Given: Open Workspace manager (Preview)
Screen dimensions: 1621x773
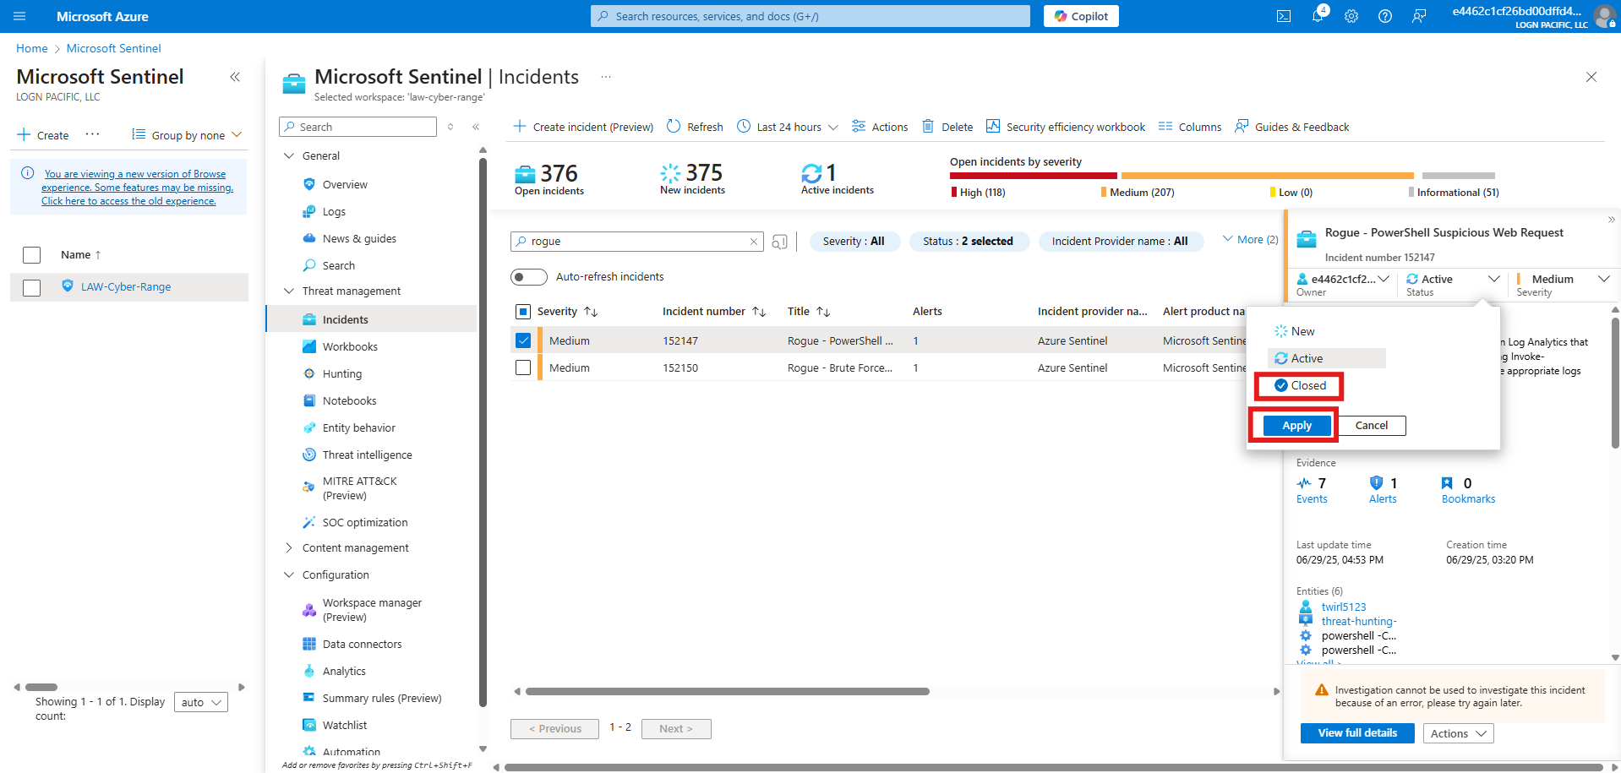Looking at the screenshot, I should pyautogui.click(x=372, y=609).
